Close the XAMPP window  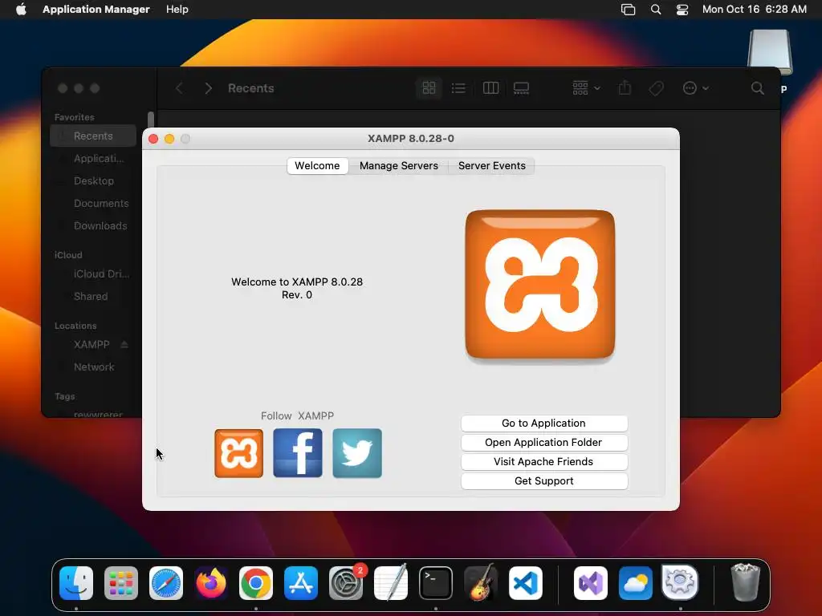[x=153, y=139]
